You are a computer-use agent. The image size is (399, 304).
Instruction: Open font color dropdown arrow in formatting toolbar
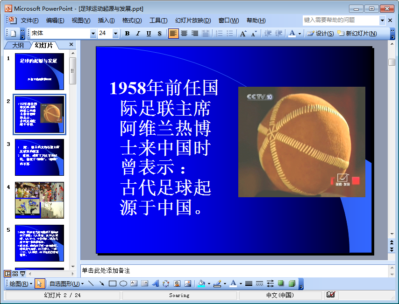299,34
